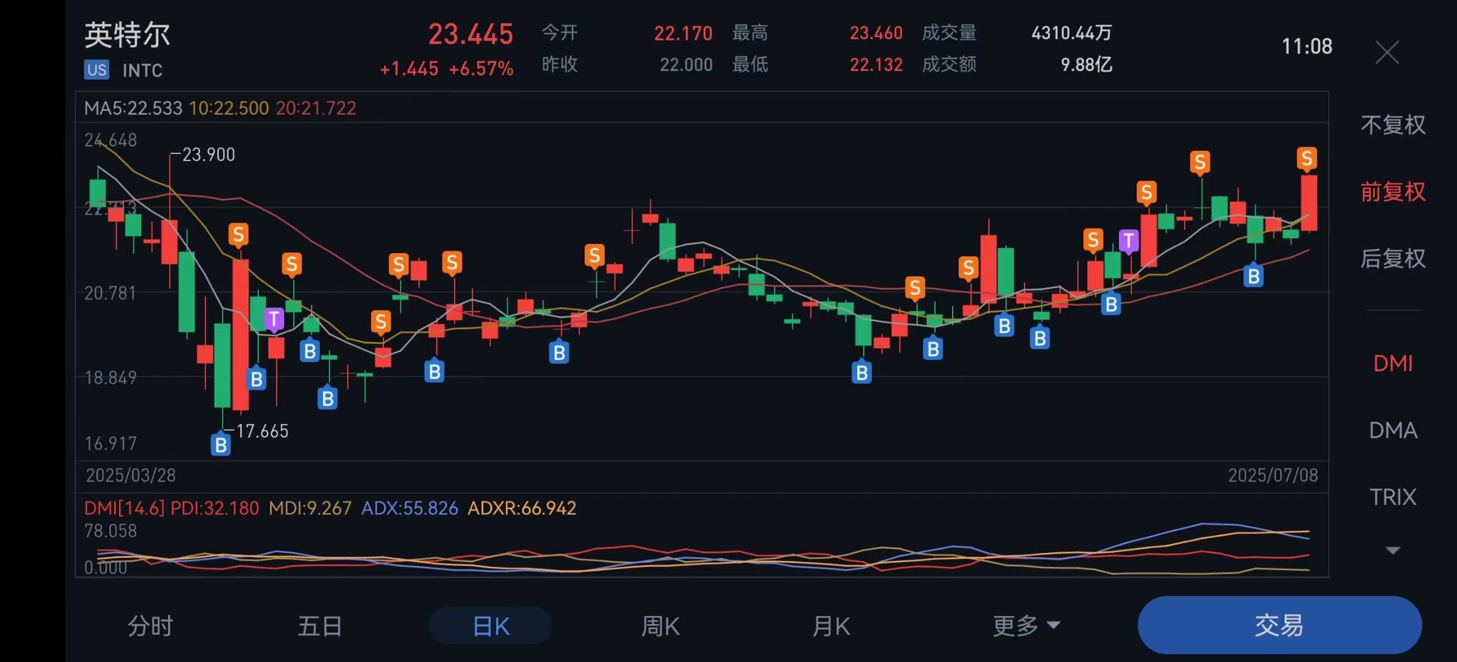Click the 11:08 time display
Screen dimensions: 1457x662
coord(1307,47)
